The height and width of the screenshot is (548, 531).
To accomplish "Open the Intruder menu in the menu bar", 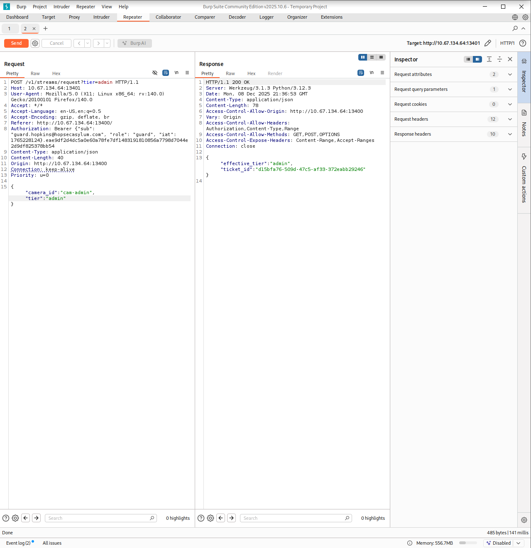I will (x=61, y=7).
